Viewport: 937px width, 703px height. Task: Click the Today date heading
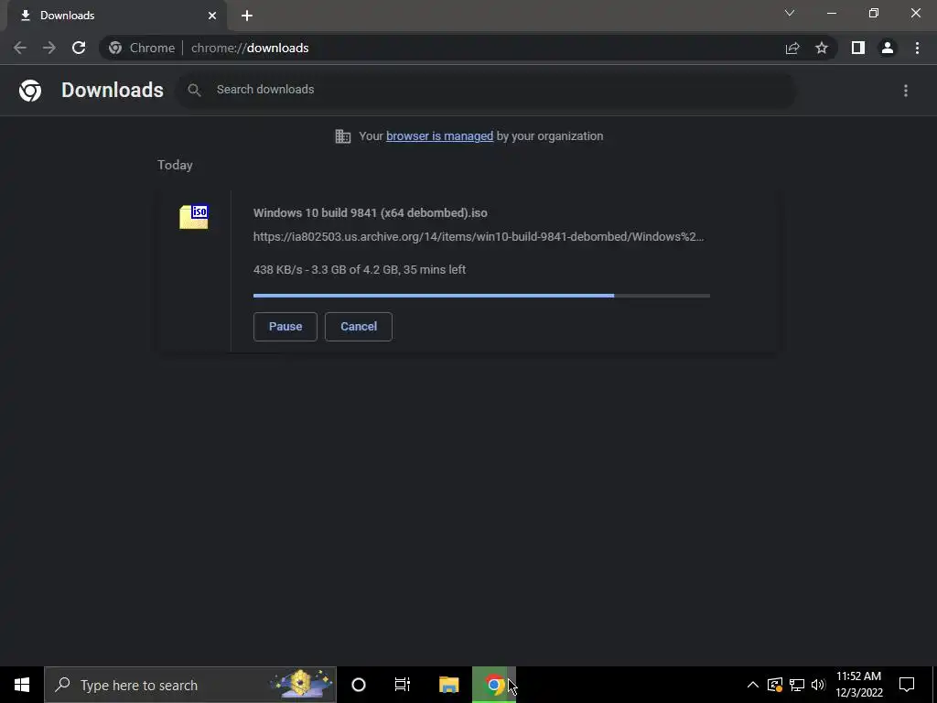pyautogui.click(x=175, y=165)
